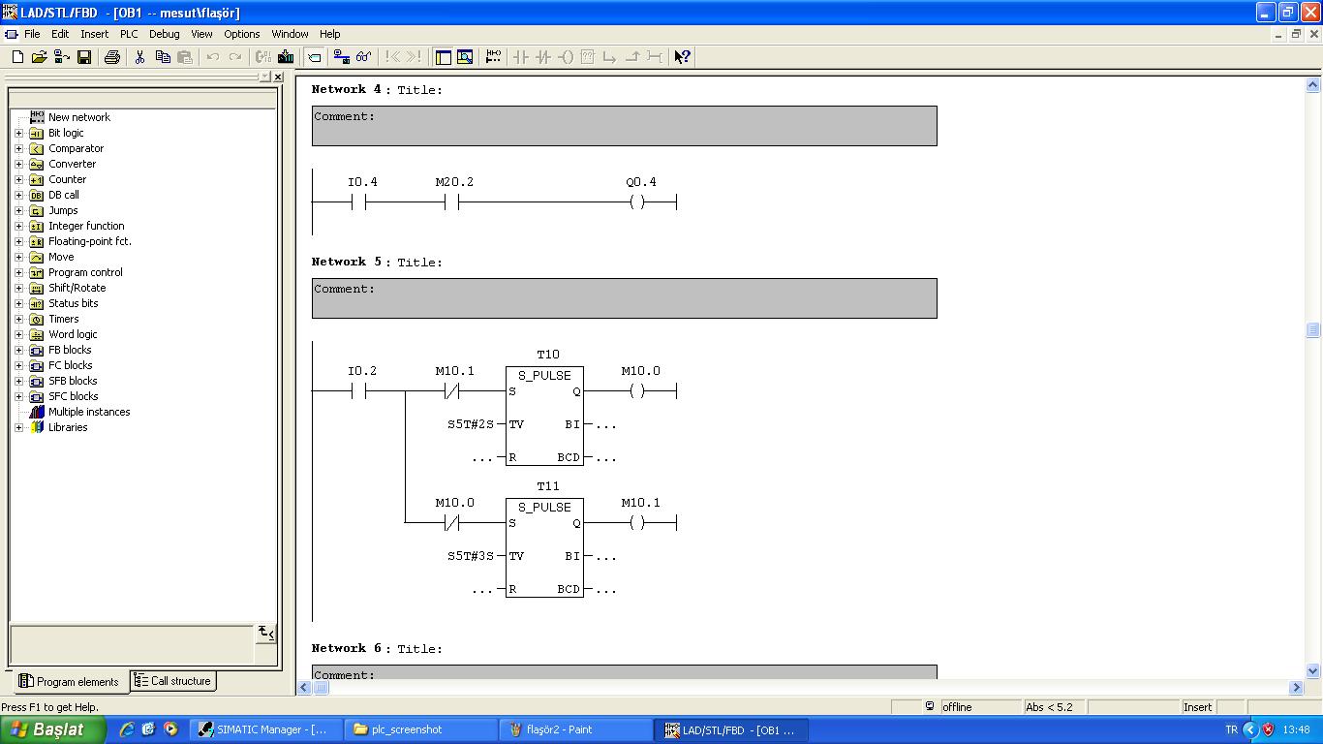Click the Print toolbar icon
The height and width of the screenshot is (744, 1323).
coord(111,57)
